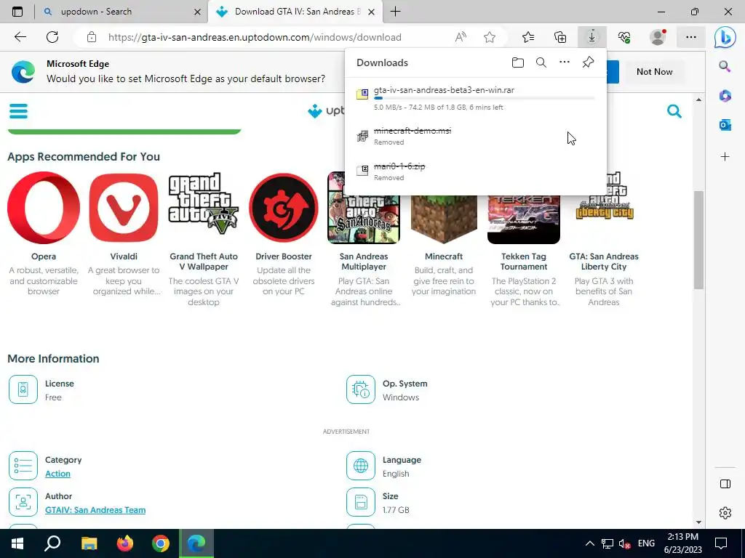Click the address bar URL field
Viewport: 745px width, 558px height.
255,37
